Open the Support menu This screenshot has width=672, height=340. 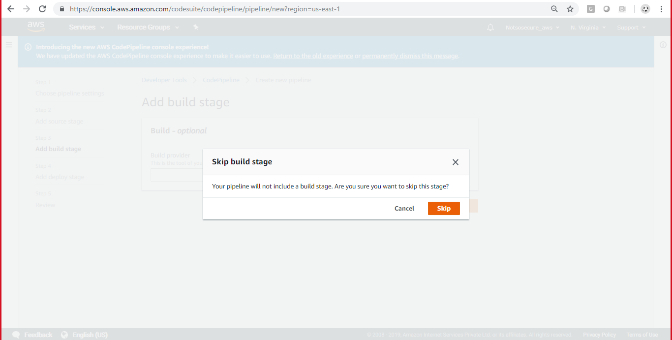[x=631, y=28]
